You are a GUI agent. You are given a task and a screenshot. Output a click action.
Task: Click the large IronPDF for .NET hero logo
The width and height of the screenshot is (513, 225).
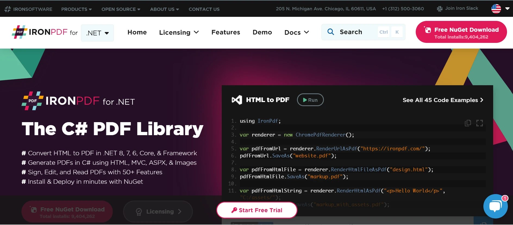(78, 101)
